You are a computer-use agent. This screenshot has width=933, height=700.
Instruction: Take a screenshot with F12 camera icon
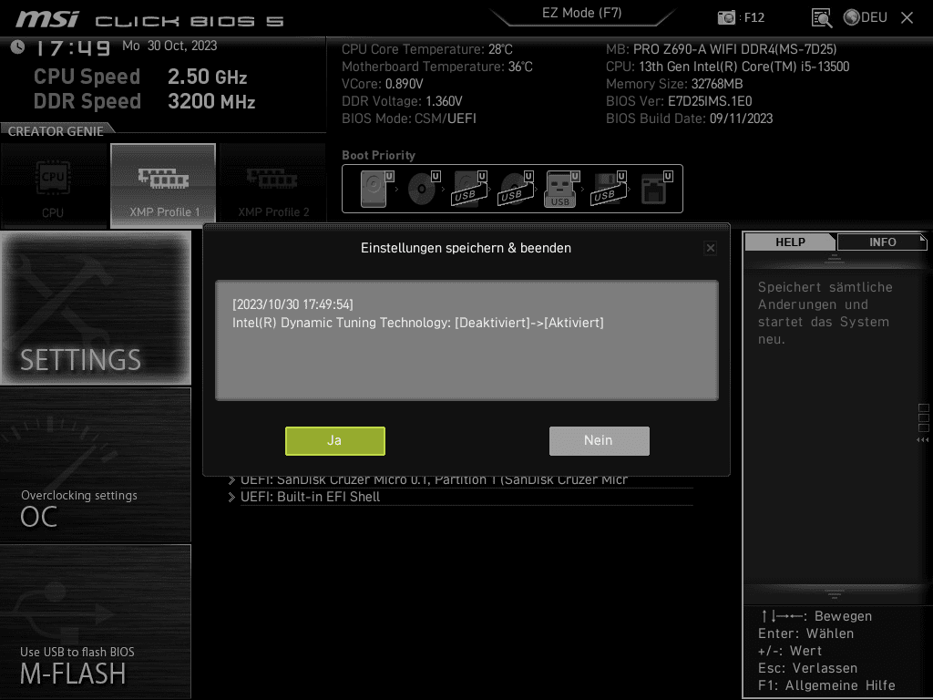(726, 17)
